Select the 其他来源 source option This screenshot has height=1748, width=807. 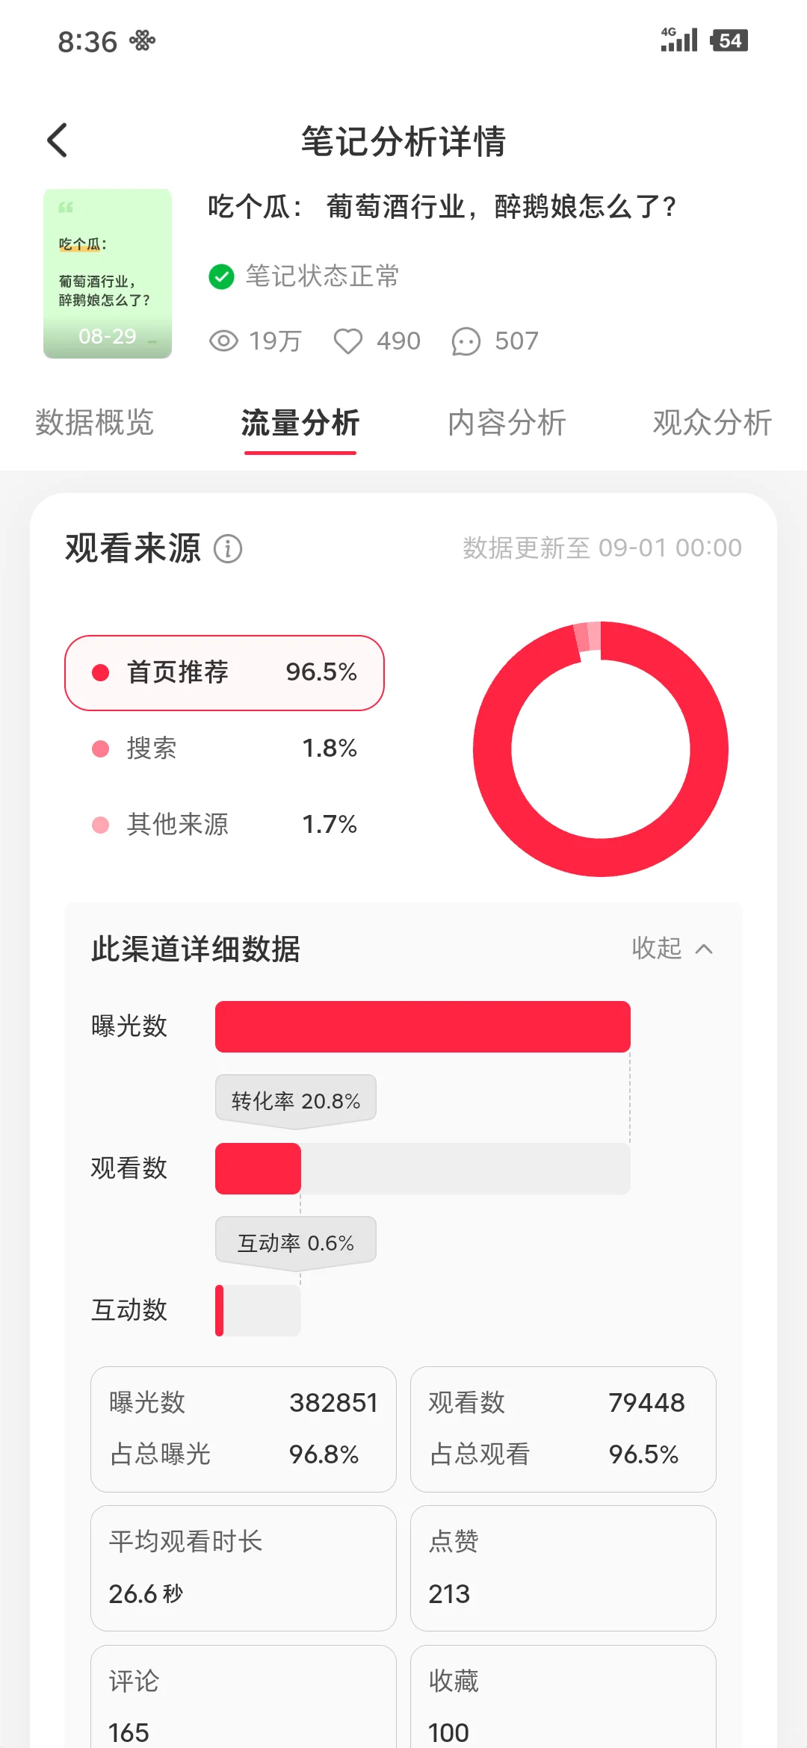click(x=224, y=825)
